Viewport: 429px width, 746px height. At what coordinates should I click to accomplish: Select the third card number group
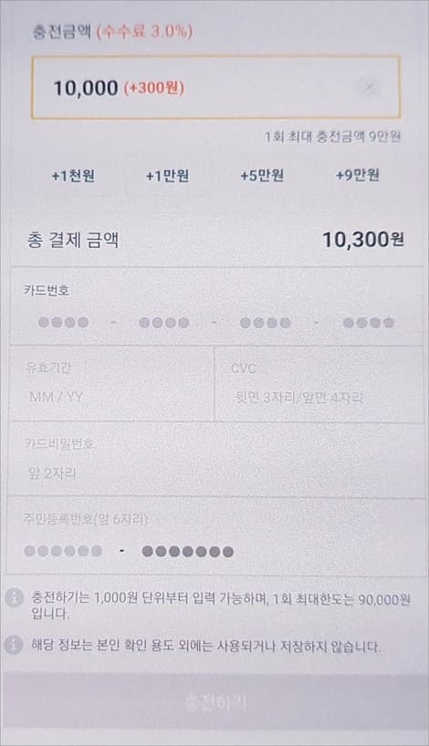(x=266, y=323)
